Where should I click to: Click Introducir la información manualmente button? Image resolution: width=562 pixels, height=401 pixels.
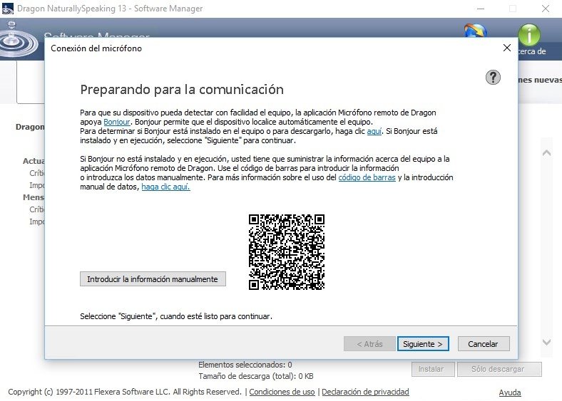pyautogui.click(x=153, y=279)
